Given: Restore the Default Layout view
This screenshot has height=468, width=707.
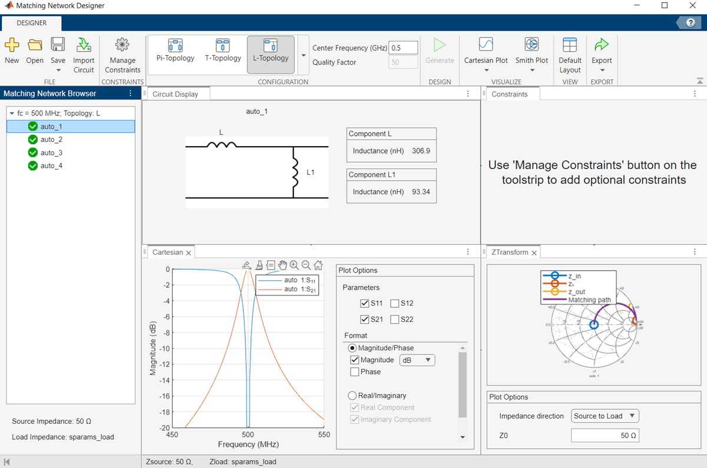Looking at the screenshot, I should [570, 54].
